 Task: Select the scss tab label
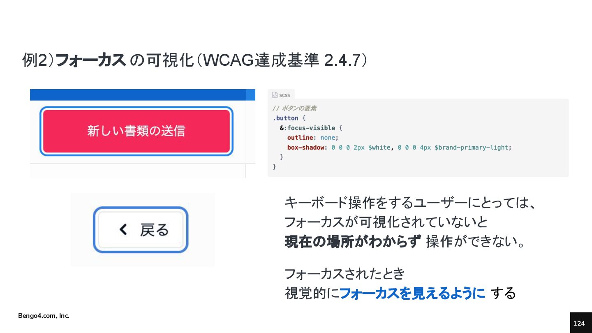284,95
